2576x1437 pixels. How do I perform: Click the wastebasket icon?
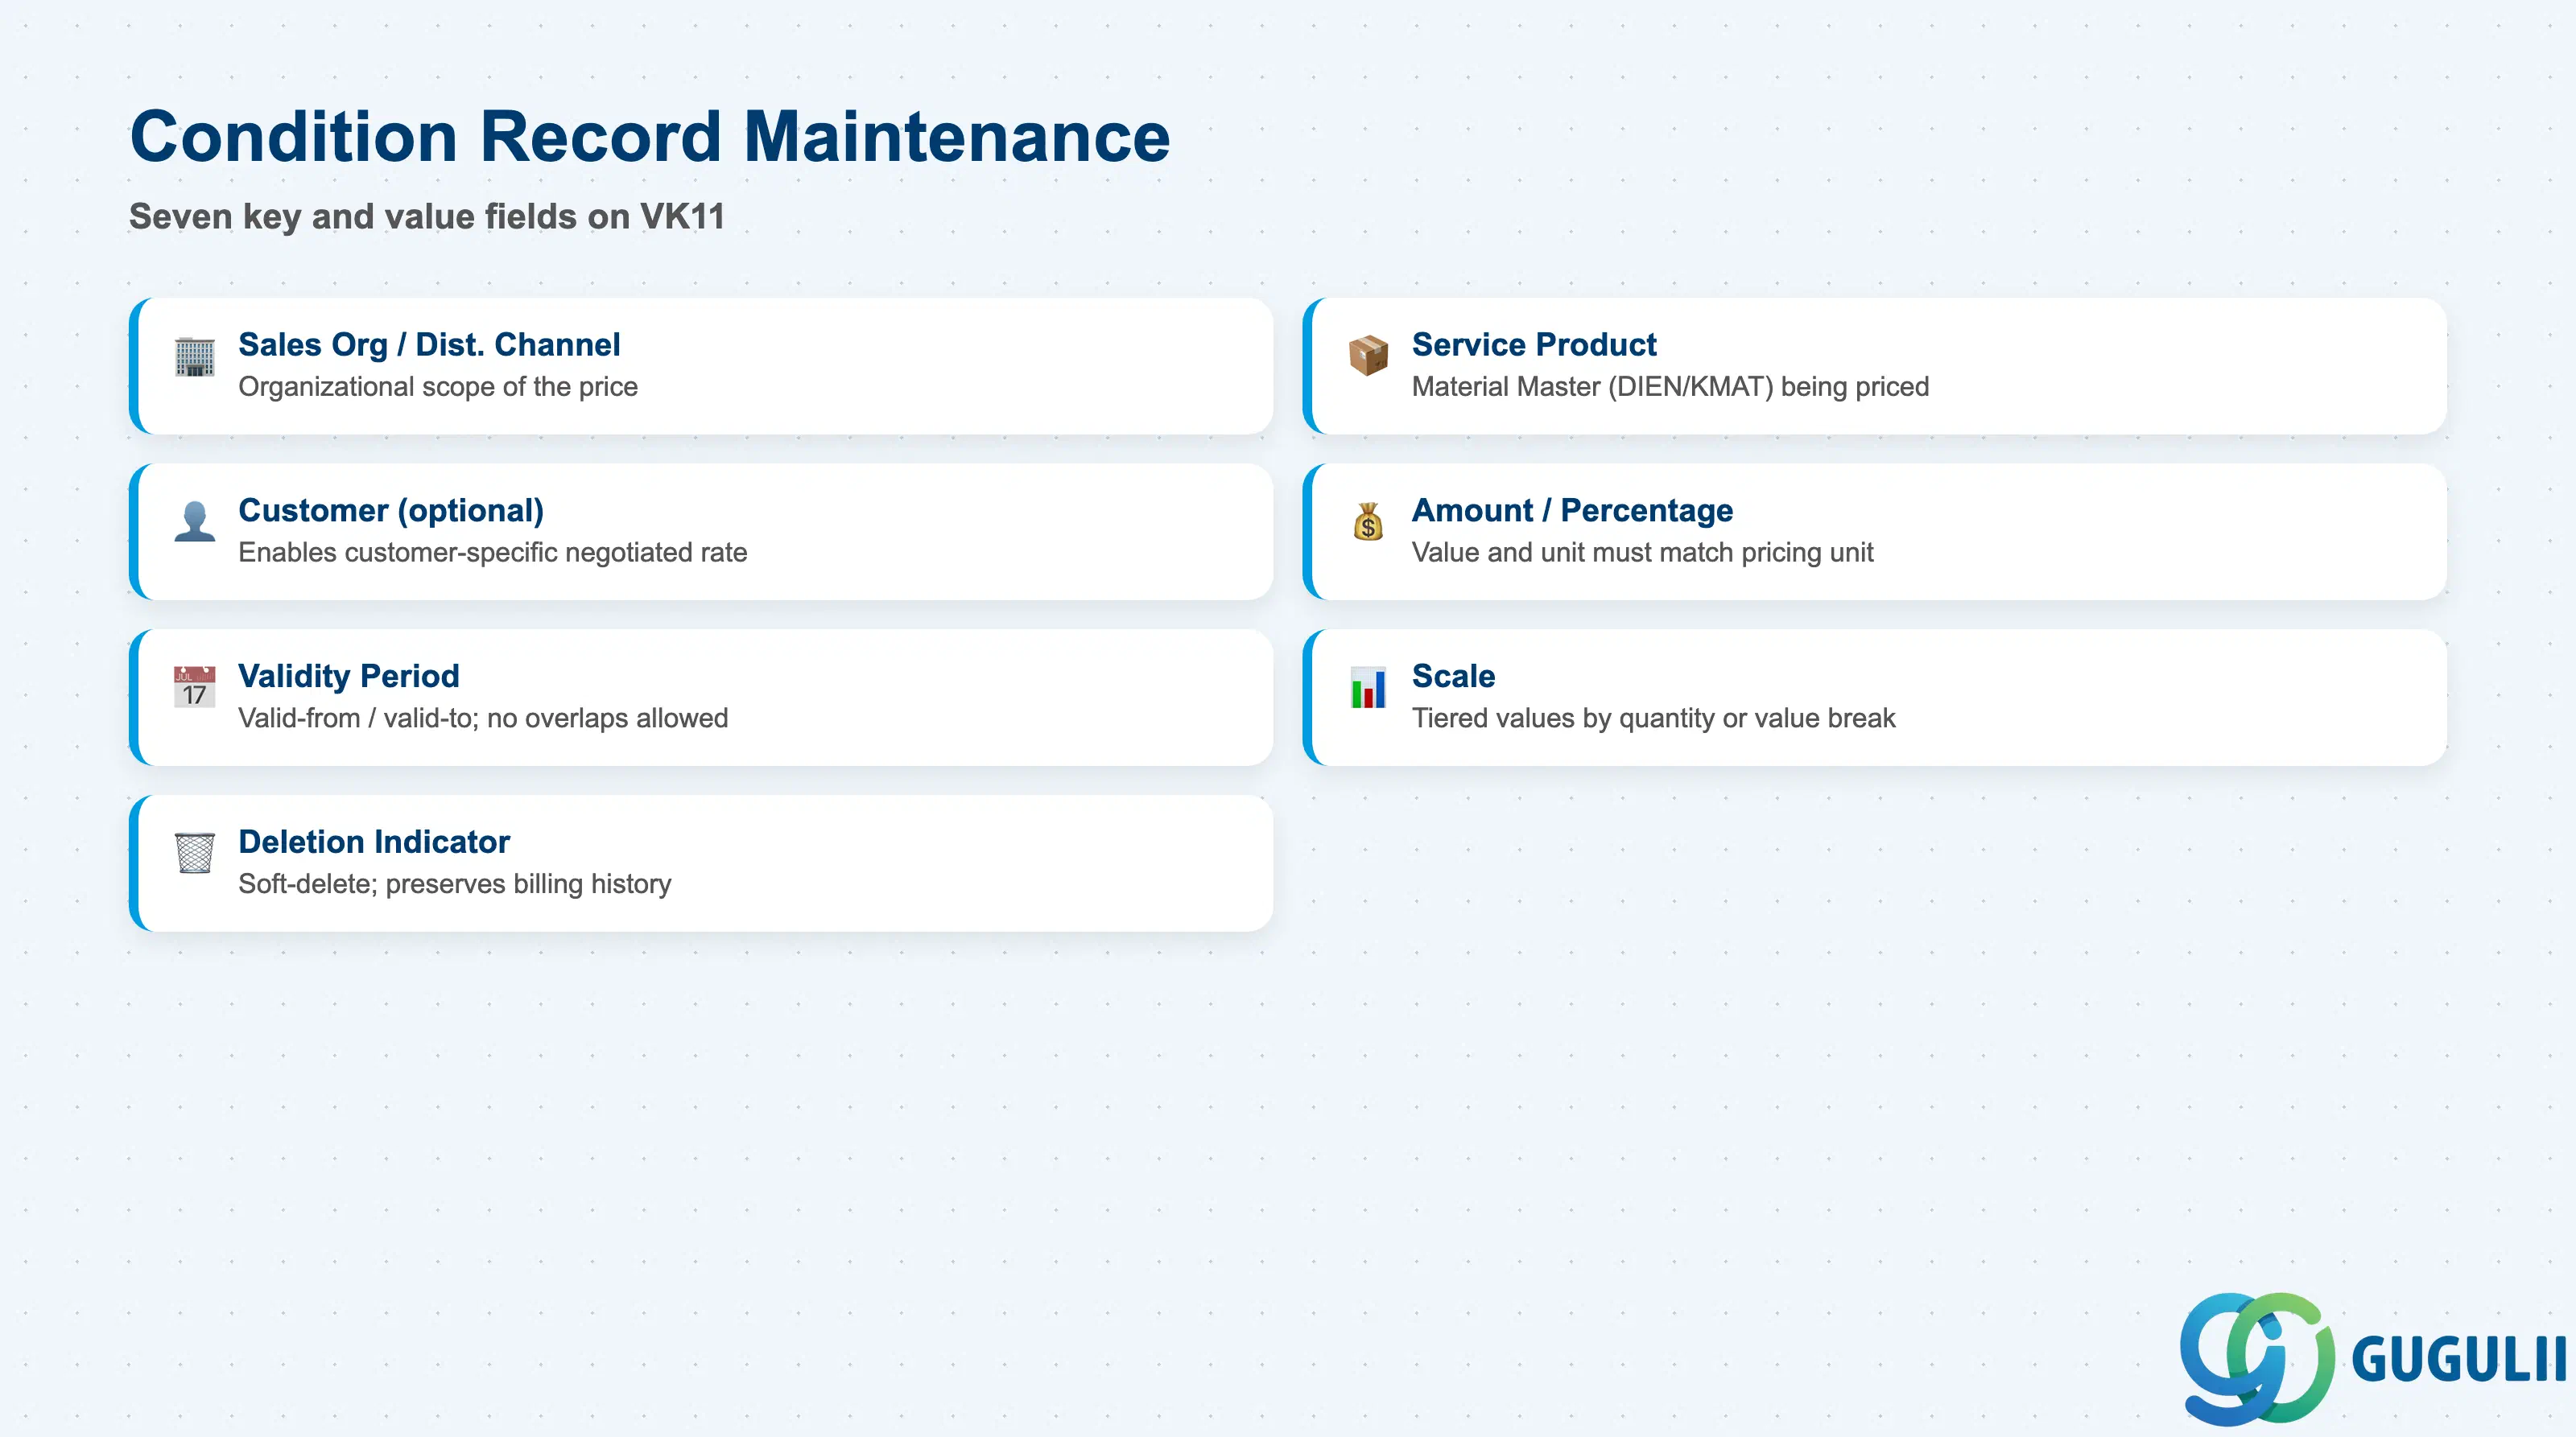(194, 854)
